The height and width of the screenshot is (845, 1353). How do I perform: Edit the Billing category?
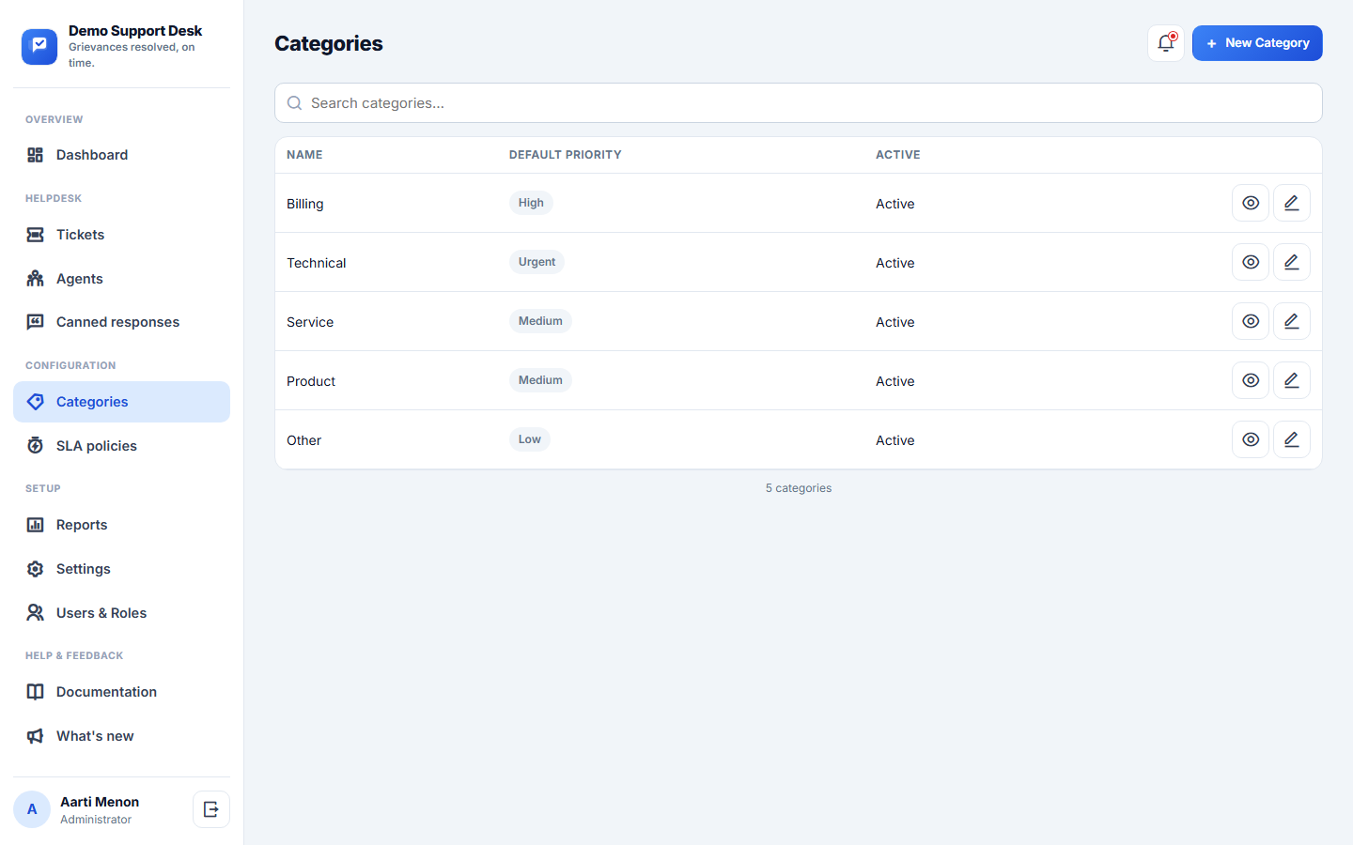pos(1292,203)
